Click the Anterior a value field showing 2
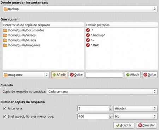 coord(93,108)
